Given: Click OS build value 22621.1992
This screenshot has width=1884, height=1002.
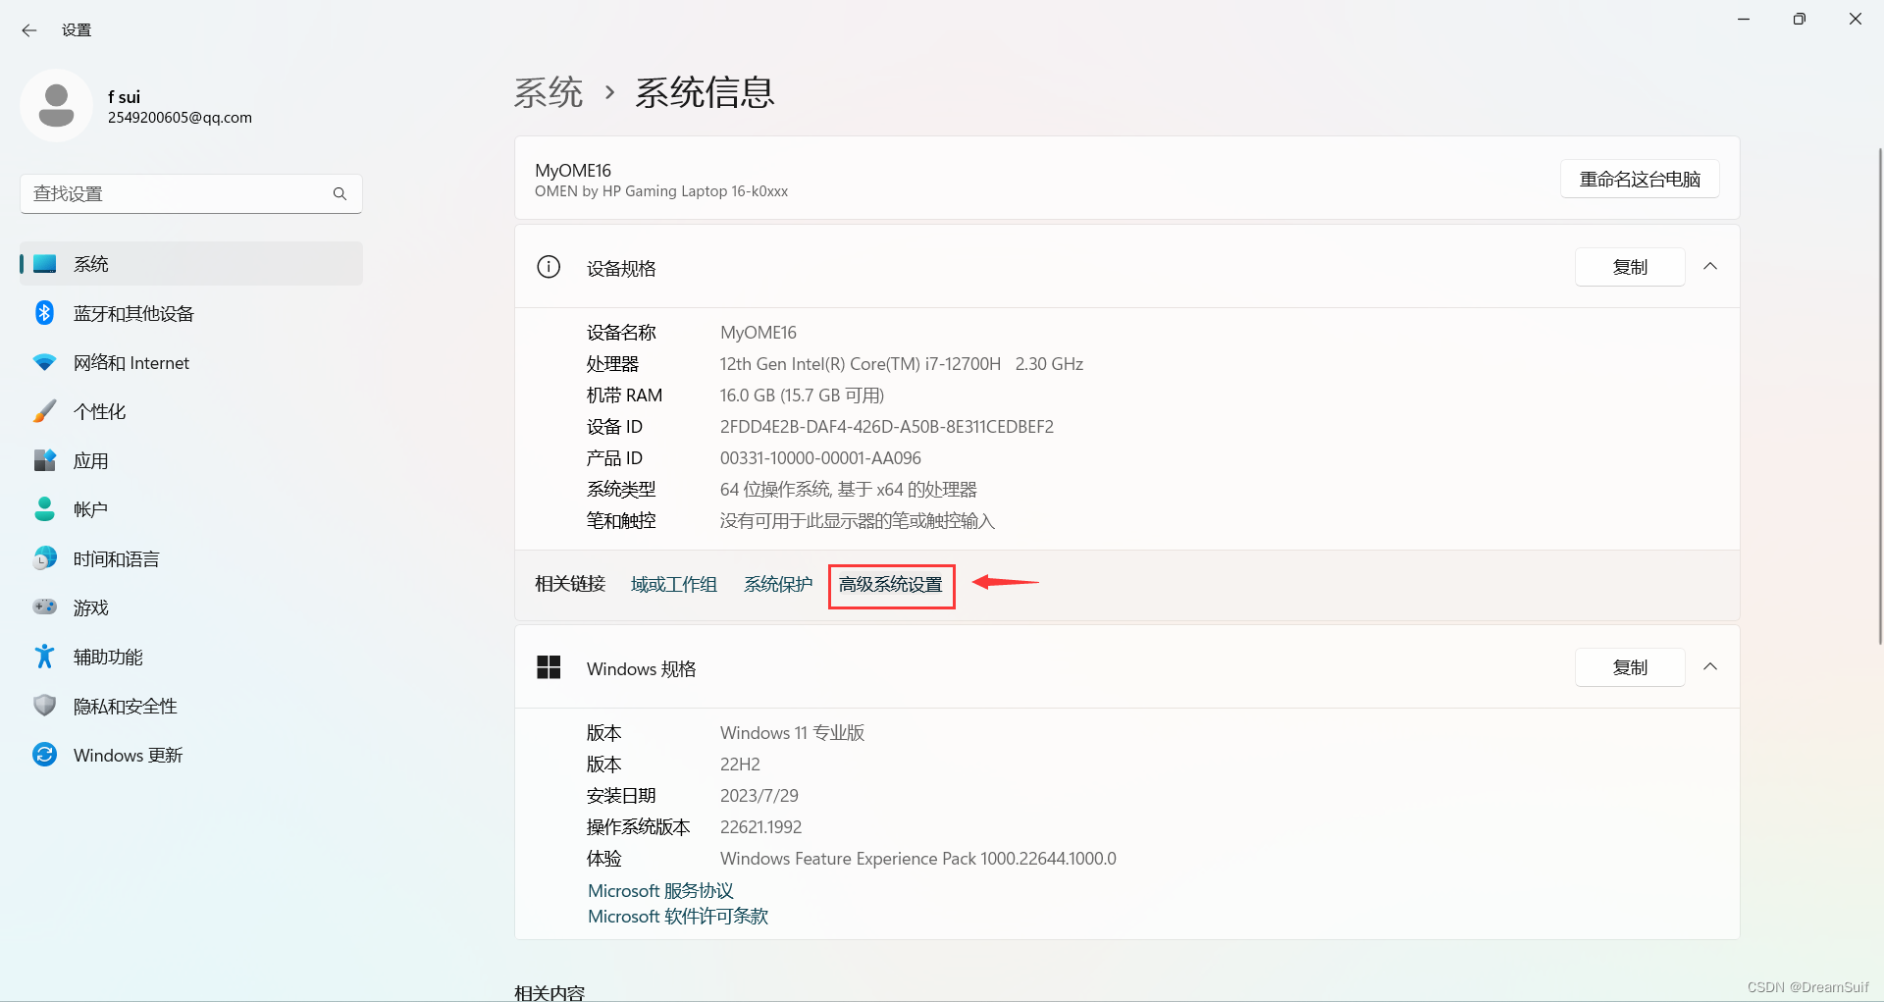Looking at the screenshot, I should tap(761, 827).
